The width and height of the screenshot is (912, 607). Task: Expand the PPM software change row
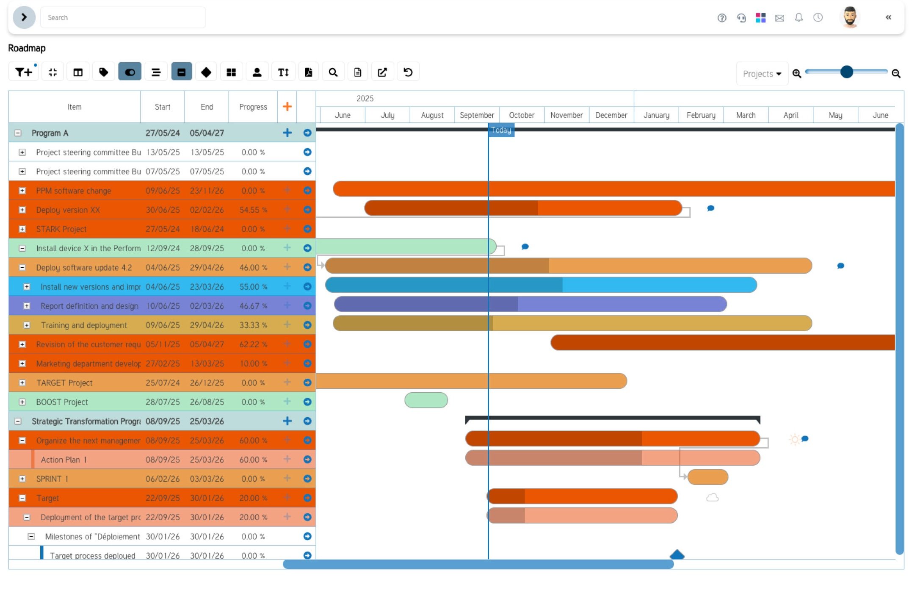pyautogui.click(x=22, y=191)
